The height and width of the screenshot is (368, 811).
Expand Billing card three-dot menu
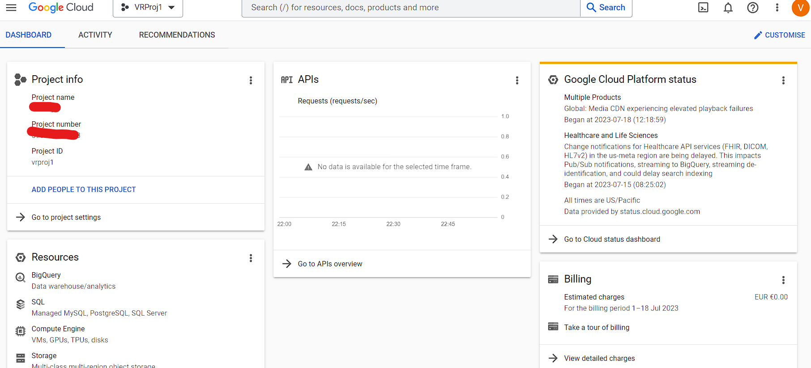(783, 280)
